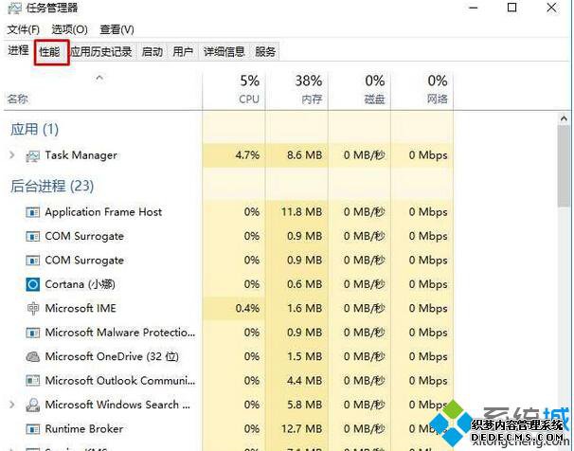Sort by the 网络 column header
Viewport: 574px width, 451px height.
[422, 90]
